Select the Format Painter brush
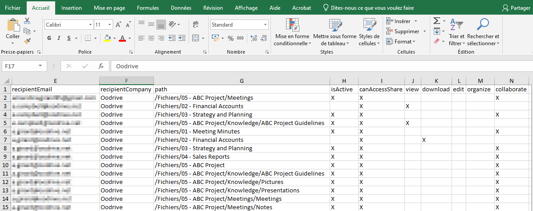The image size is (533, 211). pos(28,41)
